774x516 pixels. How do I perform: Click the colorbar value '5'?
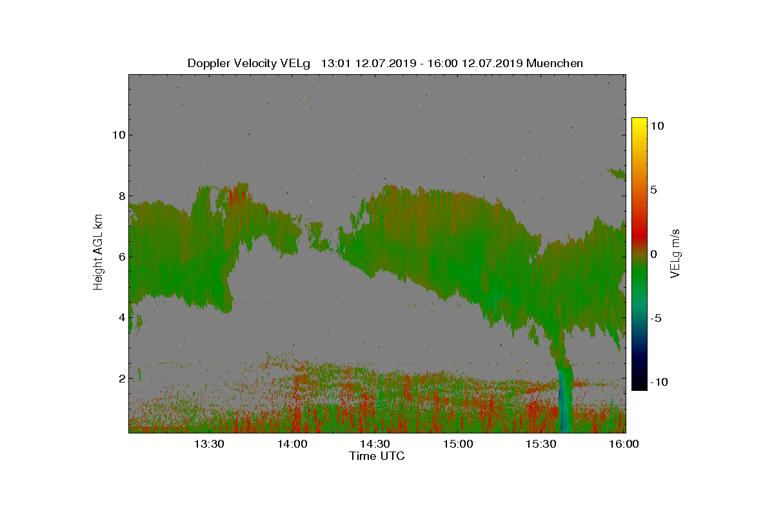pos(653,190)
